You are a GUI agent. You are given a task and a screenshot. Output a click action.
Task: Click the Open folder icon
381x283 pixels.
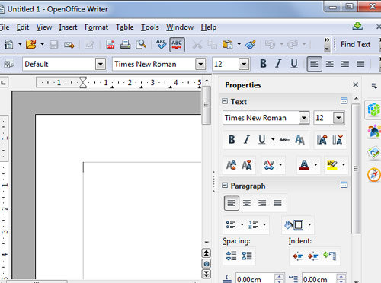(31, 45)
